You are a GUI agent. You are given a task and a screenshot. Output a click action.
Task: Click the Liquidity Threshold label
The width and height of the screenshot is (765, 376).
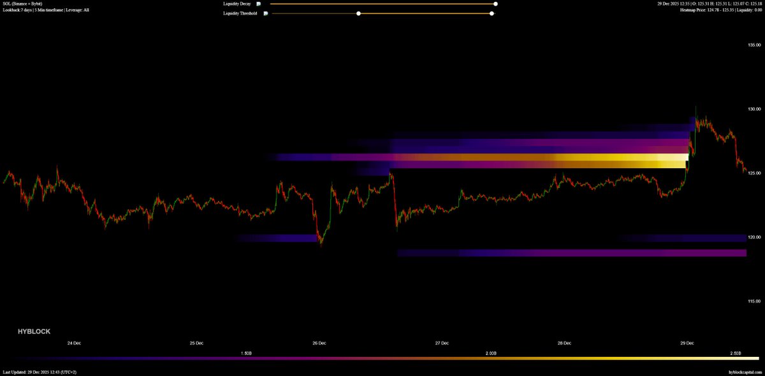[x=240, y=13]
